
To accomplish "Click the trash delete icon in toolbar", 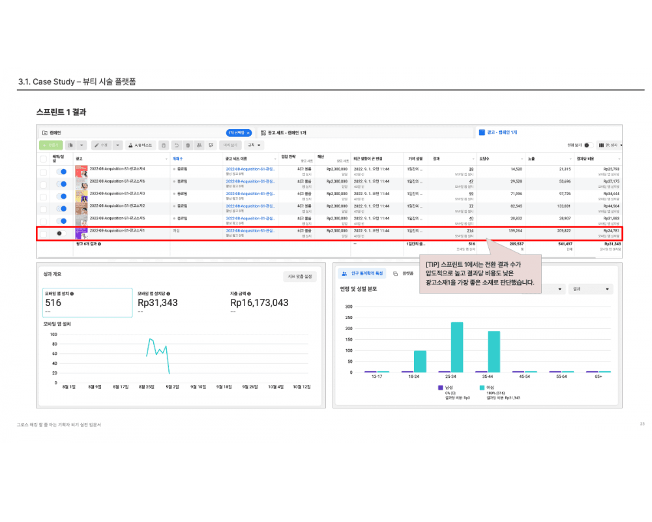I will (x=188, y=145).
